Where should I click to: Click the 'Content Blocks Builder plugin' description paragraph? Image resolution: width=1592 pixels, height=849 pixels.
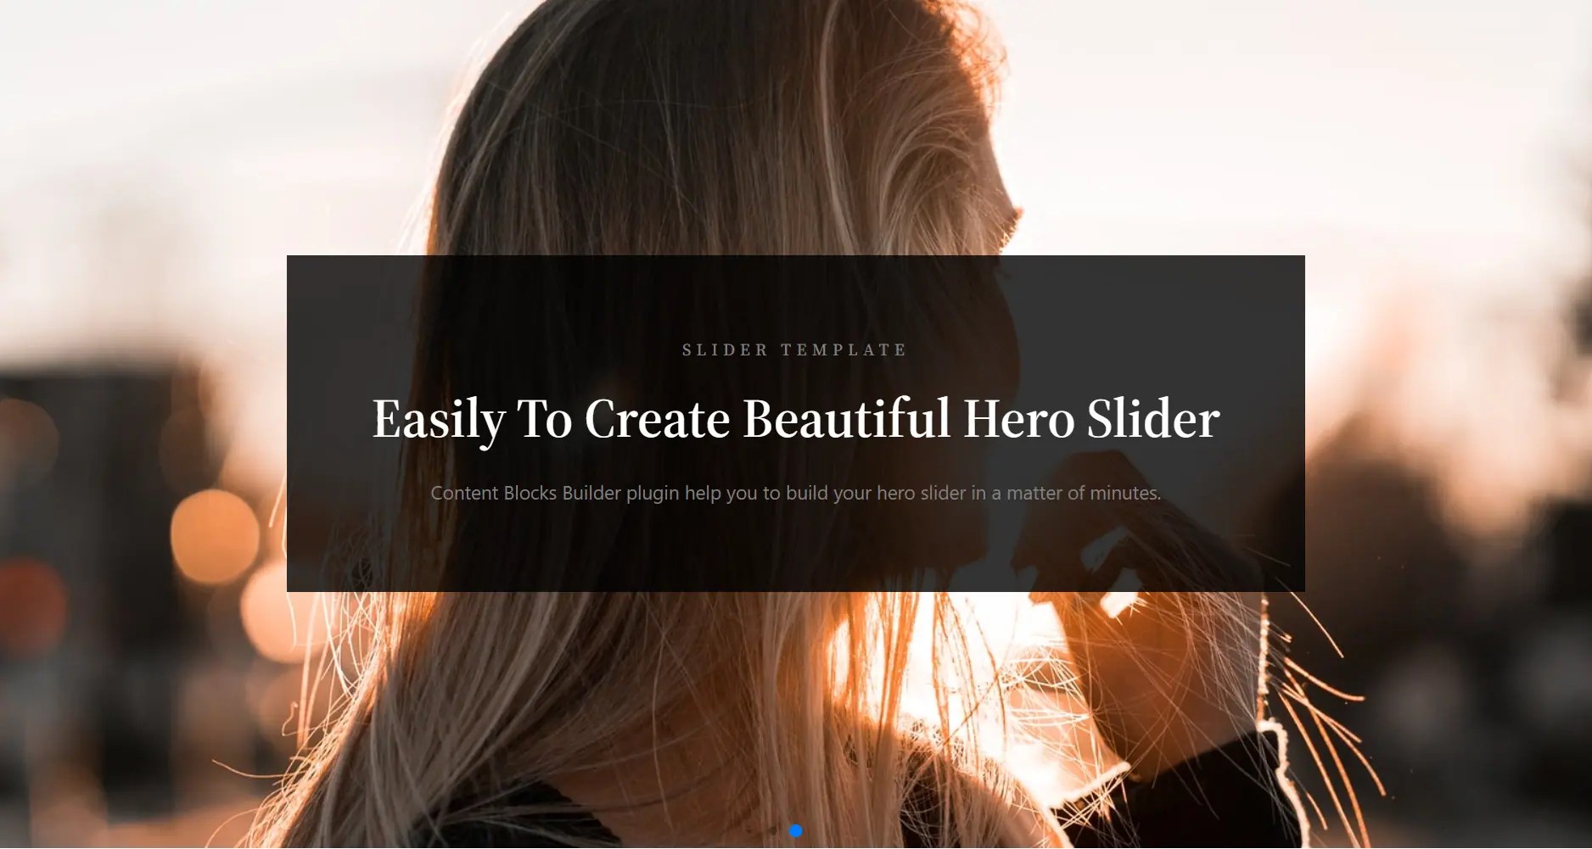pos(796,493)
